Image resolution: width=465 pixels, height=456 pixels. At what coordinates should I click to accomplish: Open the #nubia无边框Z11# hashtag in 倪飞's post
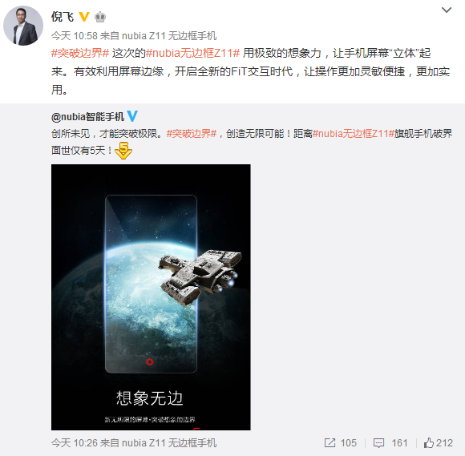(192, 54)
